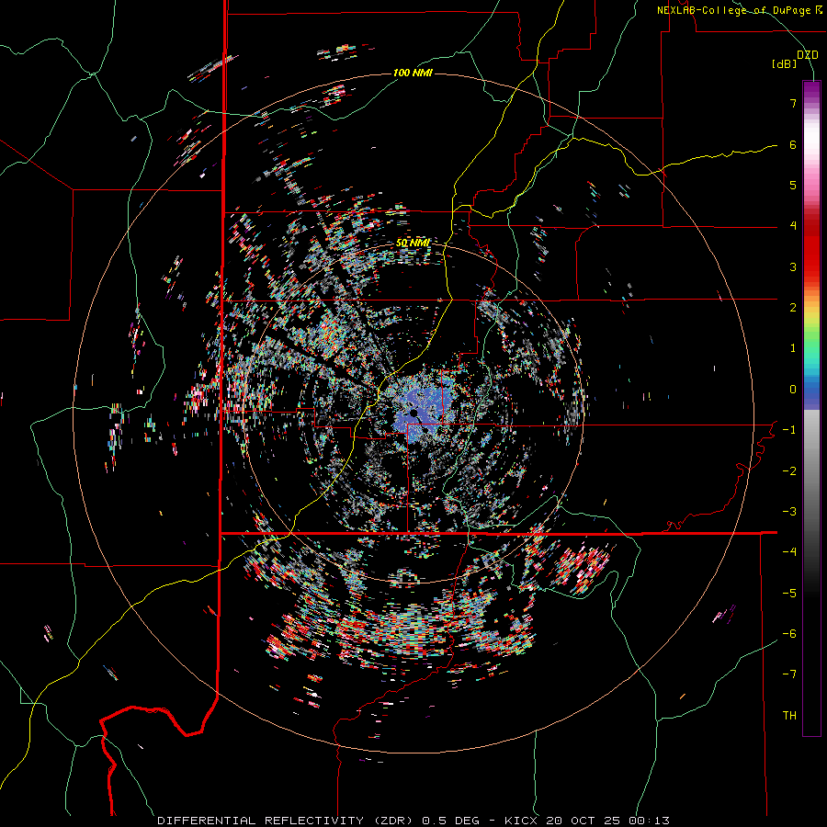Click the -3 value on the color scale

pyautogui.click(x=789, y=512)
